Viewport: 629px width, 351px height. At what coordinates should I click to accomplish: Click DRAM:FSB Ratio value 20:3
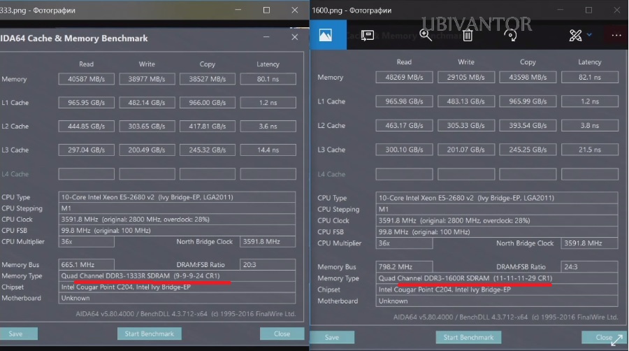tap(268, 265)
